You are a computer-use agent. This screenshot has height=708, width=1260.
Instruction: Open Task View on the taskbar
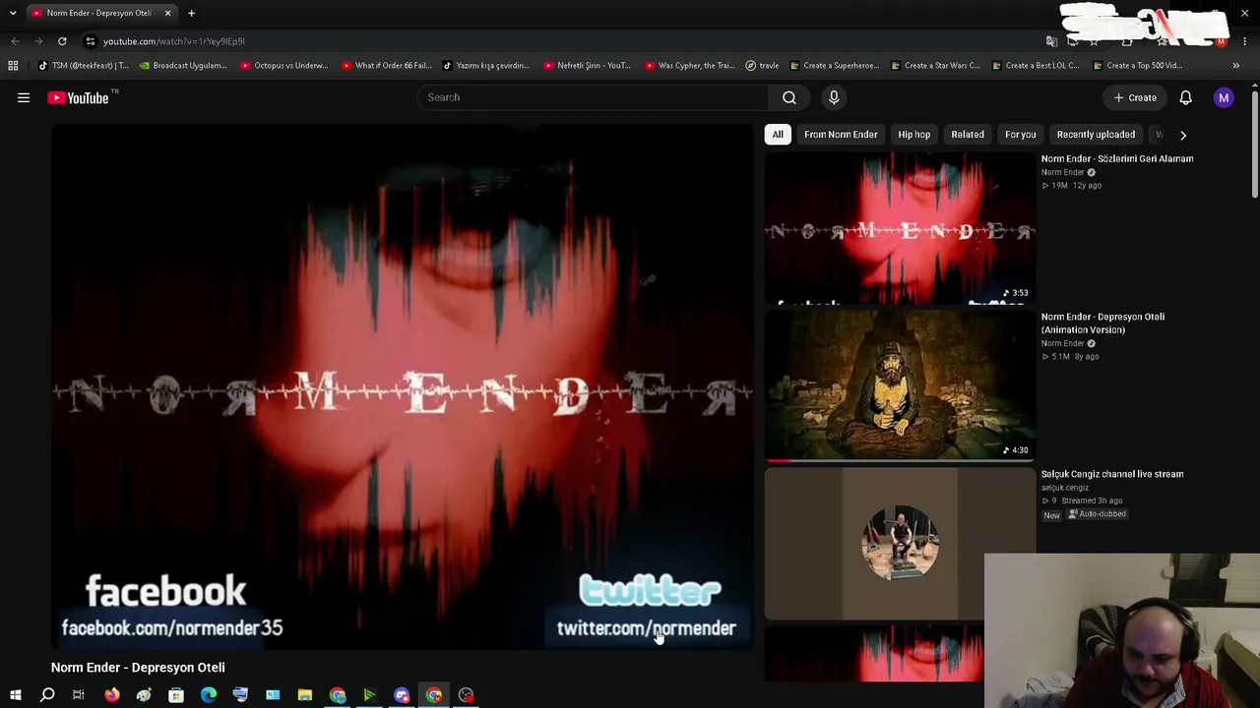pos(79,695)
